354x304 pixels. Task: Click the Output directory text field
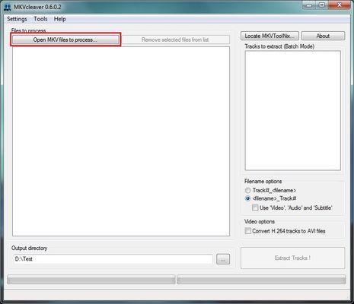point(113,259)
